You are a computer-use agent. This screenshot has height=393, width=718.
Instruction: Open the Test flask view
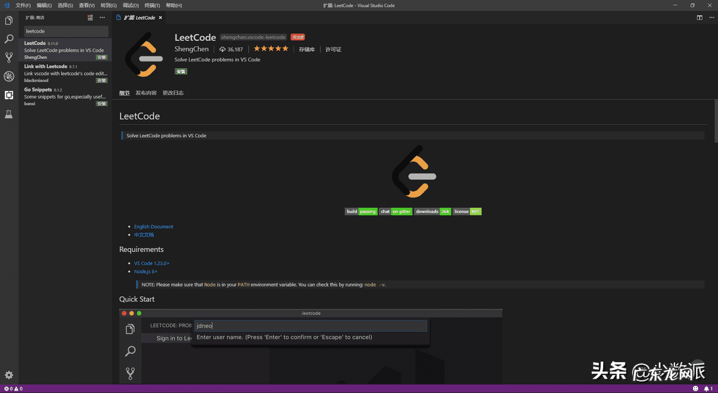click(9, 114)
